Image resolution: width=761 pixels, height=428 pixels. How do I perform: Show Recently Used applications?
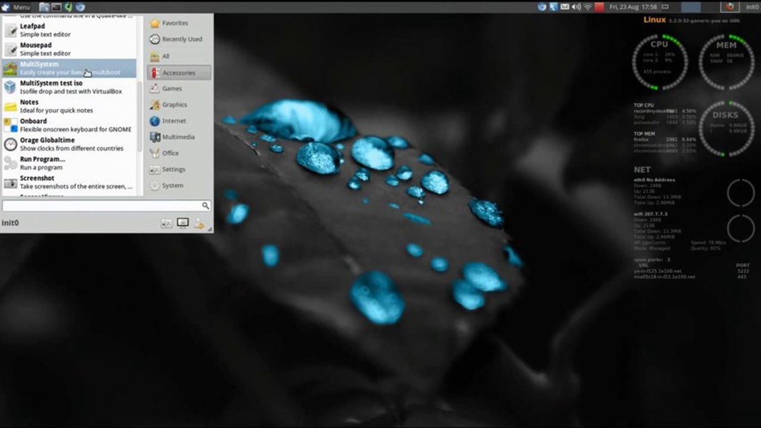179,39
